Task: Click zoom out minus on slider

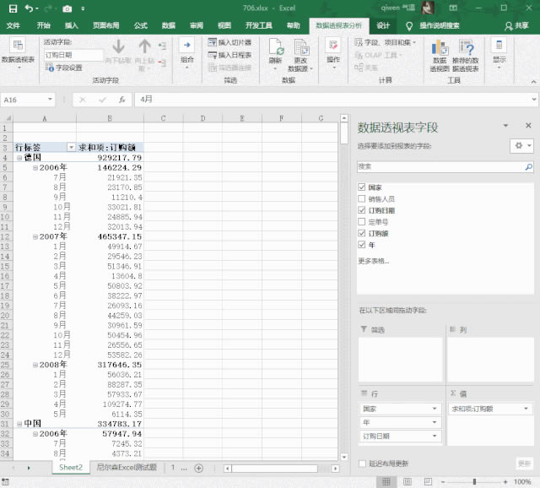Action: 443,482
